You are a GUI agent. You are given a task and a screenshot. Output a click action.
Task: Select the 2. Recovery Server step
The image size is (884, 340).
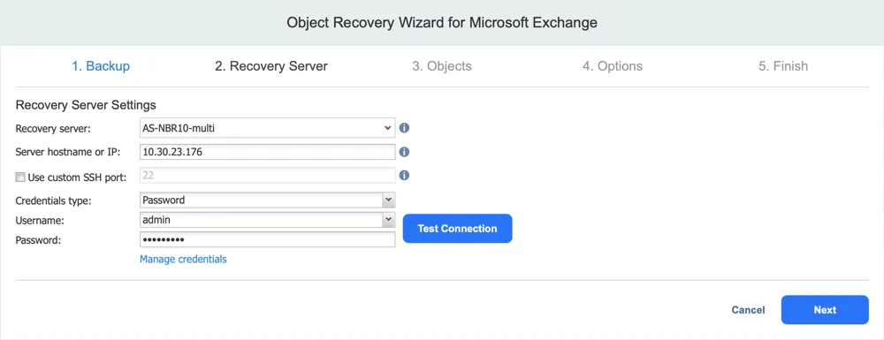tap(271, 66)
